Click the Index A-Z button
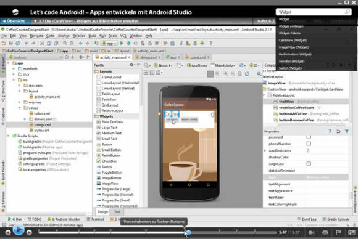The image size is (358, 239). pos(265,21)
